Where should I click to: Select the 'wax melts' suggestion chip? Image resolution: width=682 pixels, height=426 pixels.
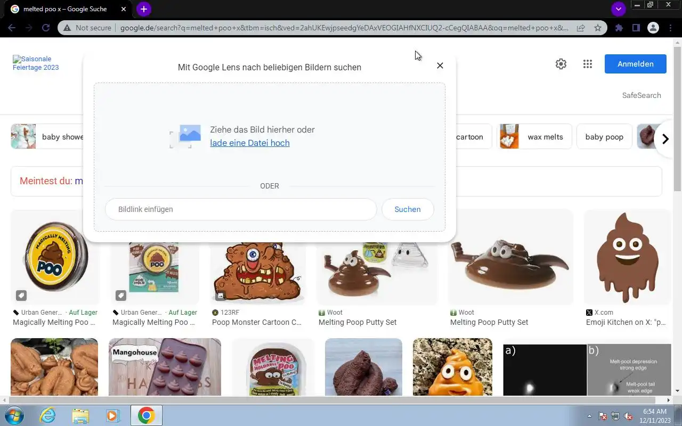click(x=534, y=137)
